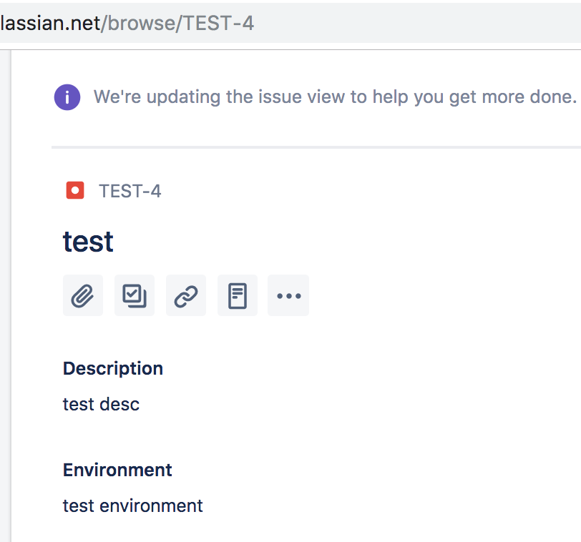
Task: Open the TEST-4 breadcrumb link
Action: [x=129, y=191]
